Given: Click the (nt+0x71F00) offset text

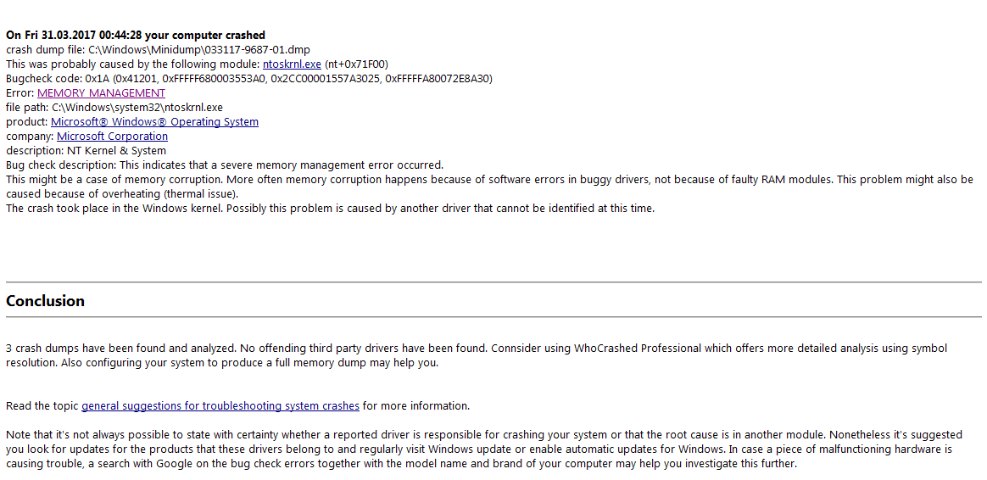Looking at the screenshot, I should tap(356, 64).
